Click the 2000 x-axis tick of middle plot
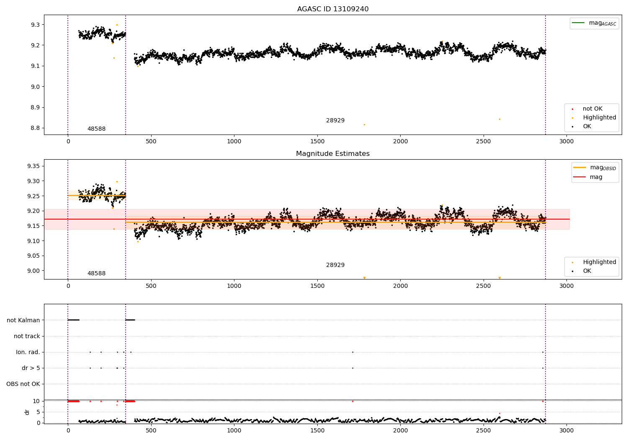The image size is (628, 440). (400, 286)
